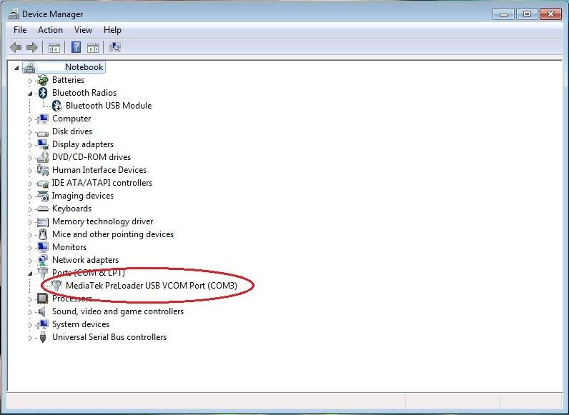Click the Forward arrow toolbar icon

click(32, 47)
